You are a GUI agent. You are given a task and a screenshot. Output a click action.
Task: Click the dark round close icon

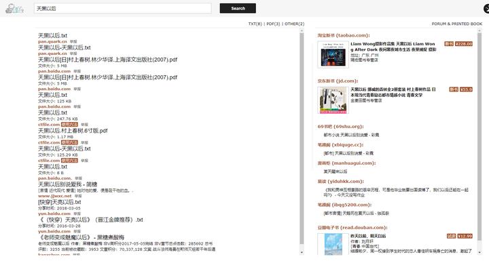[486, 8]
